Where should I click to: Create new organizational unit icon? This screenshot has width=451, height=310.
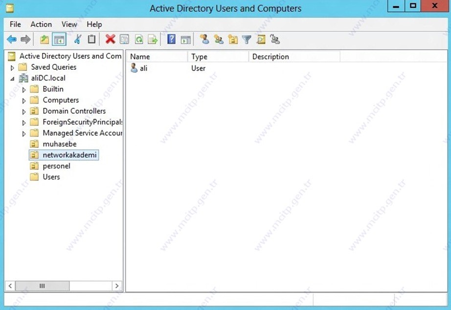(233, 40)
